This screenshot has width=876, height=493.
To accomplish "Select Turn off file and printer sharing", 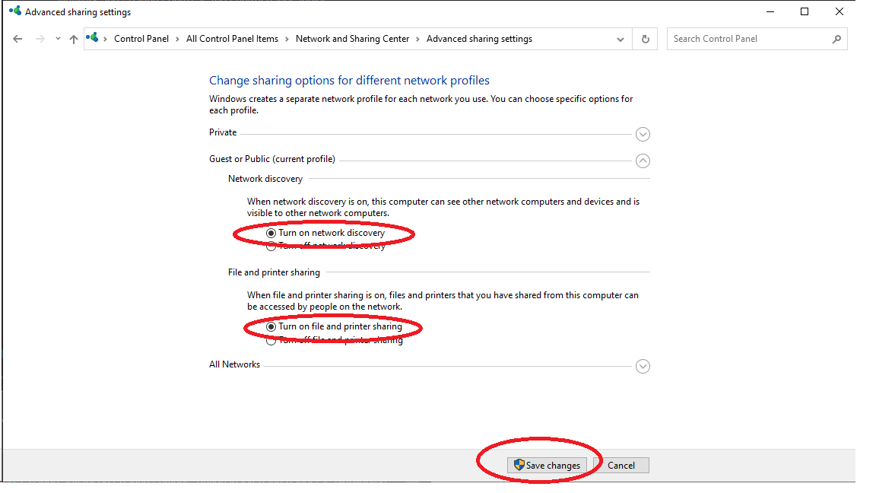I will click(x=271, y=340).
